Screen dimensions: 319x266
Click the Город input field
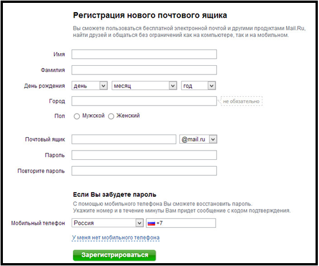(144, 101)
